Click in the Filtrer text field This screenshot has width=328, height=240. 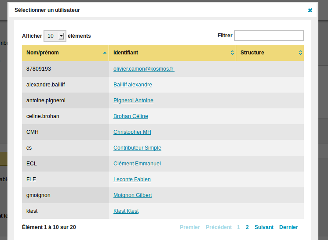(x=269, y=36)
